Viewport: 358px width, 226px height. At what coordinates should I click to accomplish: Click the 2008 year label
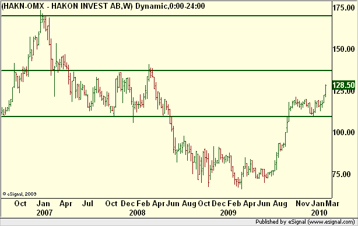[137, 213]
